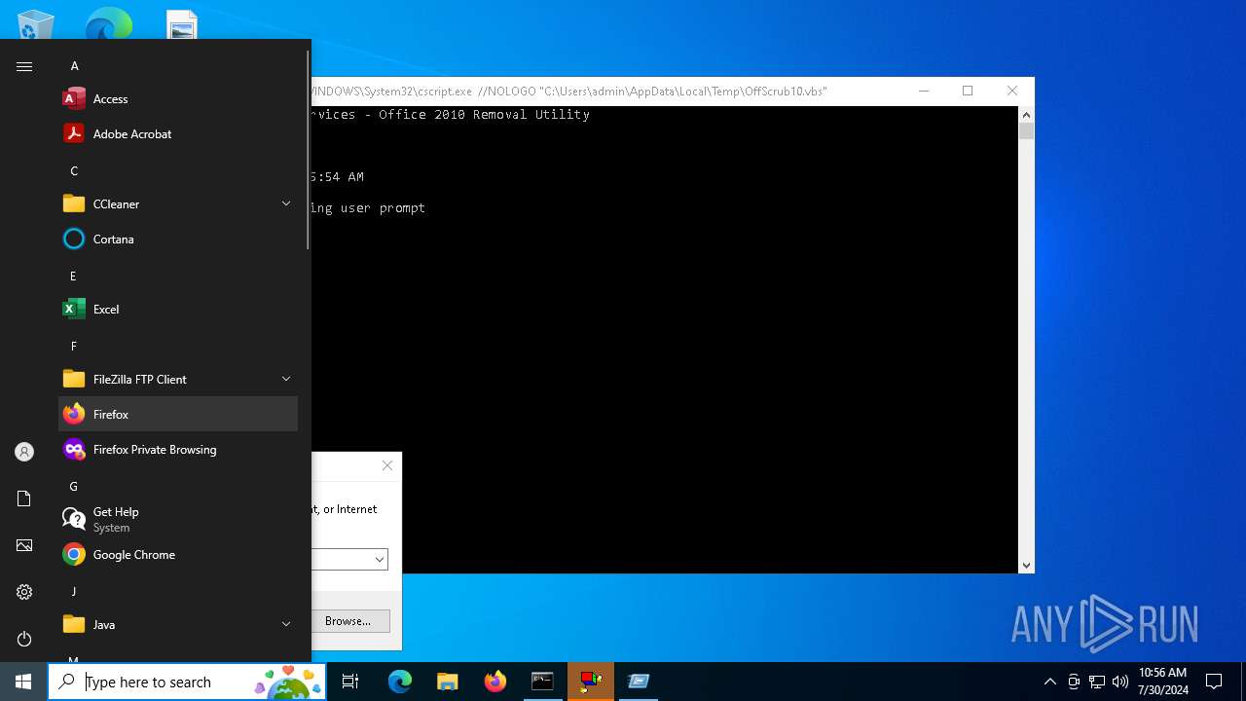Close the Run dialog with X
Screen dimensions: 1246x701
coord(387,465)
